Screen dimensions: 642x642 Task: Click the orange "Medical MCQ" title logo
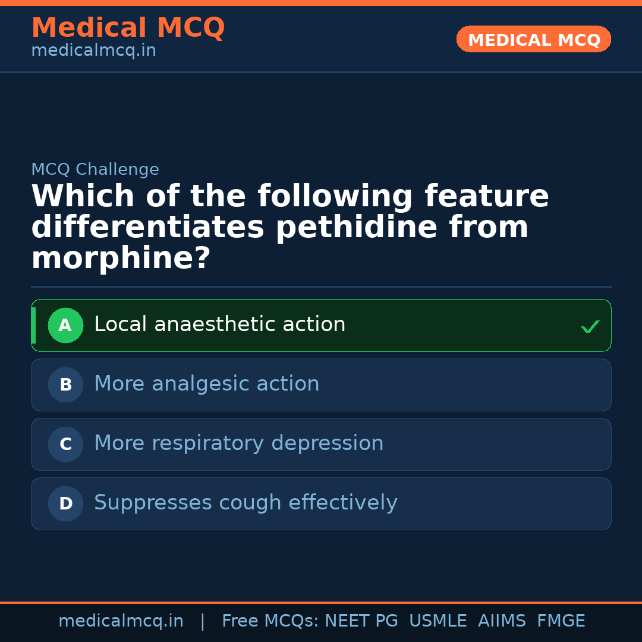[128, 28]
